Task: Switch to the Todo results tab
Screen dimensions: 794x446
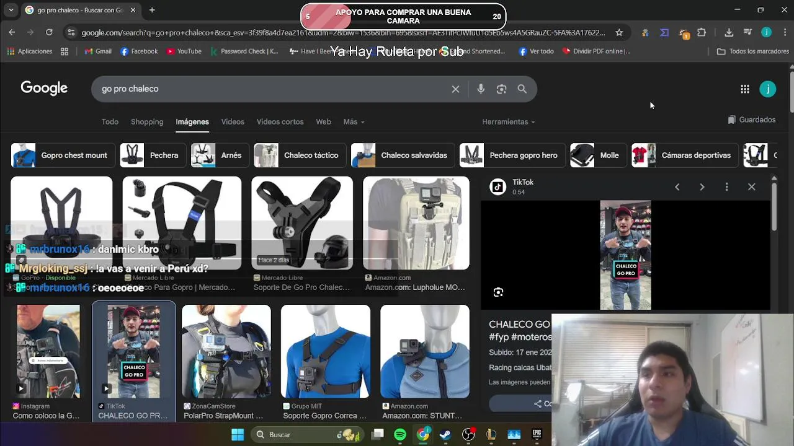Action: 110,122
